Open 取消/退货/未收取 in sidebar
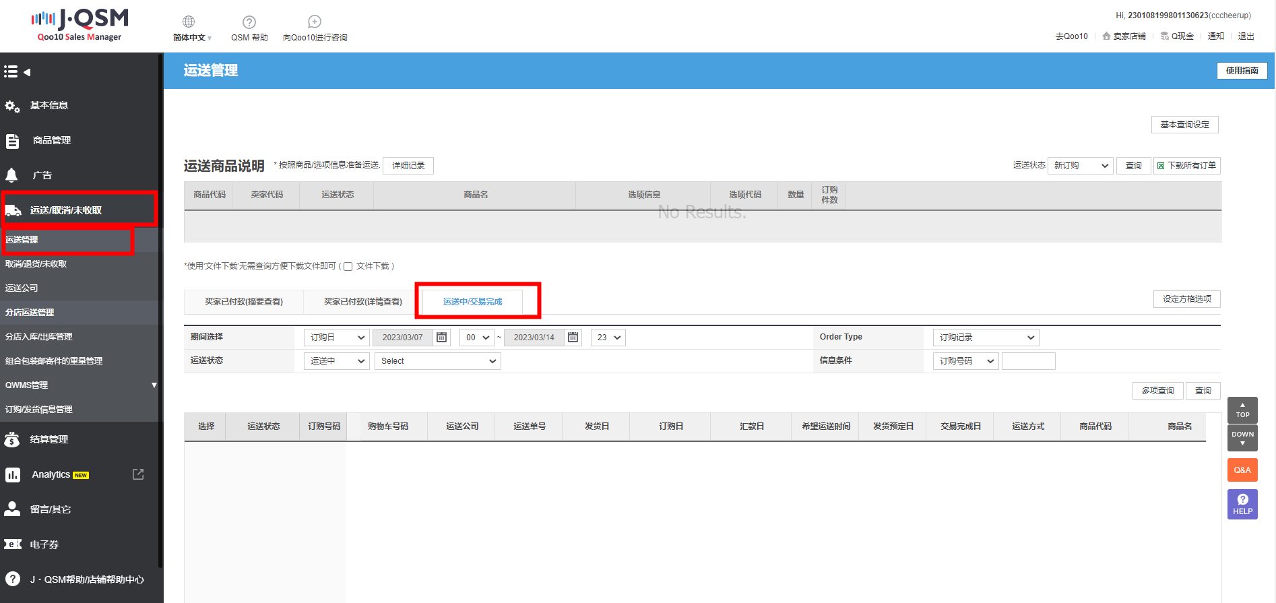 [x=36, y=263]
